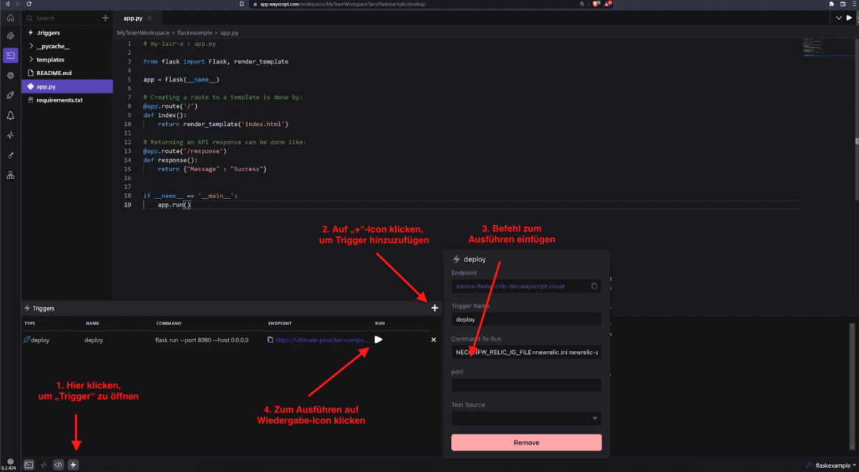Click the bell notifications sidebar icon

tap(10, 115)
